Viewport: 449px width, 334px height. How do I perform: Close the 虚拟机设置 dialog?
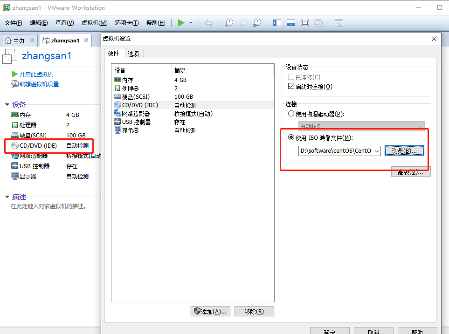tap(434, 39)
